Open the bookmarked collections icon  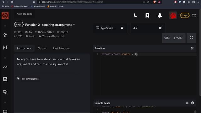147,15
